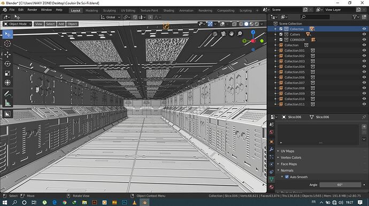Switch to UV Editing workspace tab
The width and height of the screenshot is (369, 206).
pos(128,11)
